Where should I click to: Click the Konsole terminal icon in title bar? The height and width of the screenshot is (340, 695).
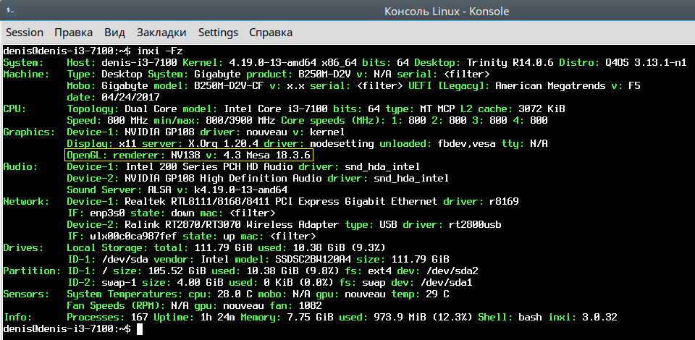10,10
